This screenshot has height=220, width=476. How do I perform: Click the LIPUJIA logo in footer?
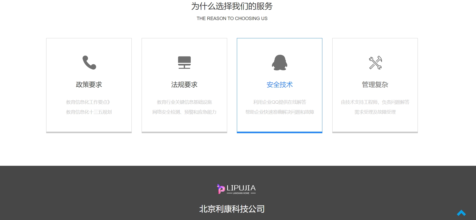click(236, 189)
